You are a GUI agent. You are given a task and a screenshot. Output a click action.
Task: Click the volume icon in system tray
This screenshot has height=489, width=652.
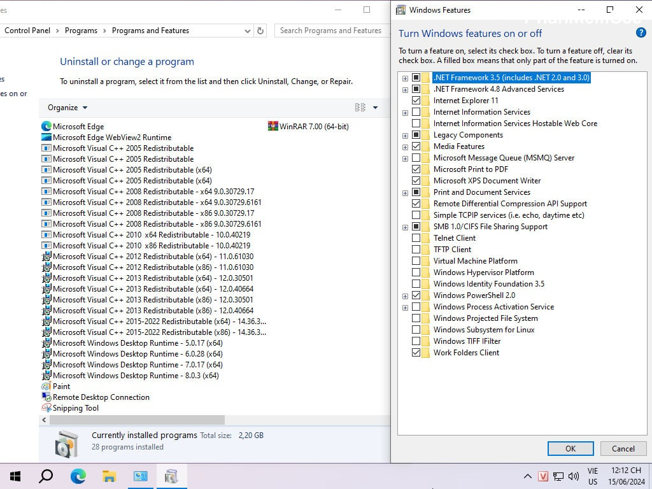573,476
